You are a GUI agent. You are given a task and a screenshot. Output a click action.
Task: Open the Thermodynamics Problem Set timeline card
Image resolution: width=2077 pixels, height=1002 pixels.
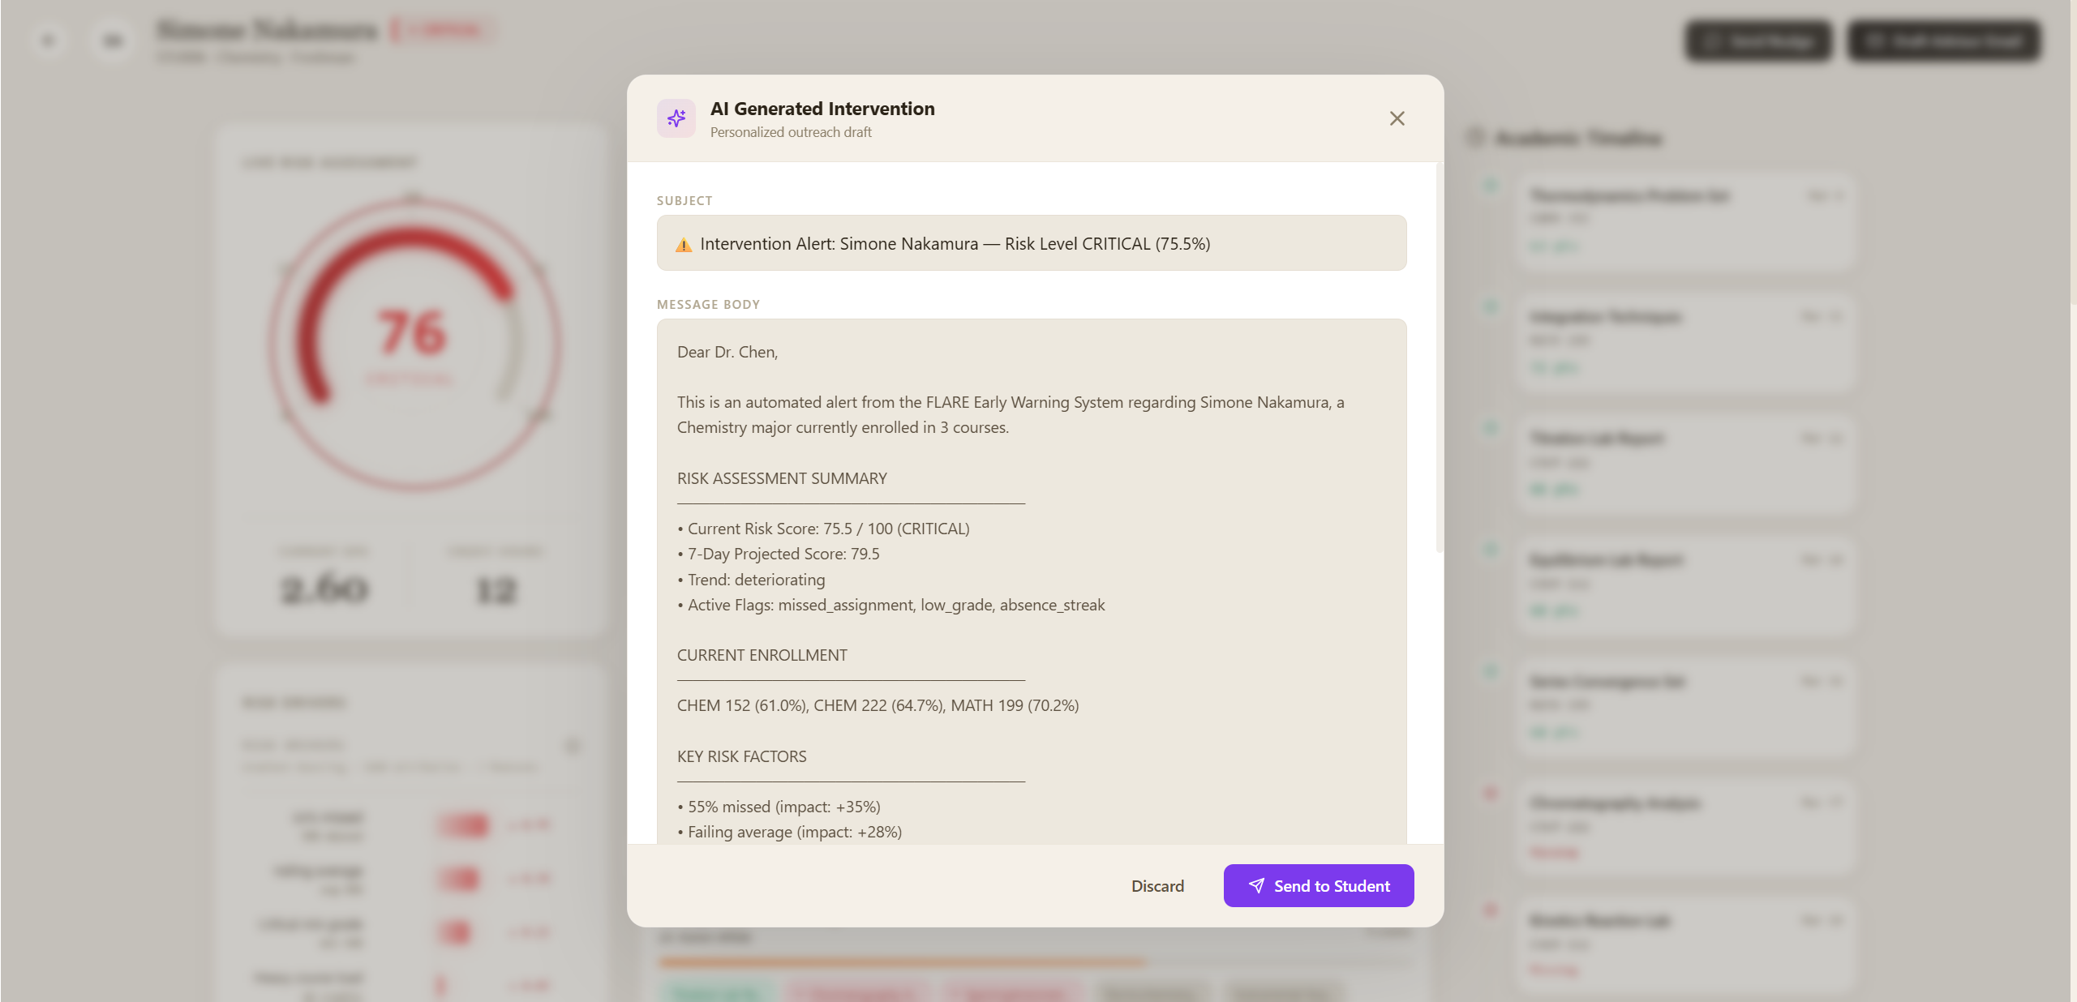pos(1685,219)
